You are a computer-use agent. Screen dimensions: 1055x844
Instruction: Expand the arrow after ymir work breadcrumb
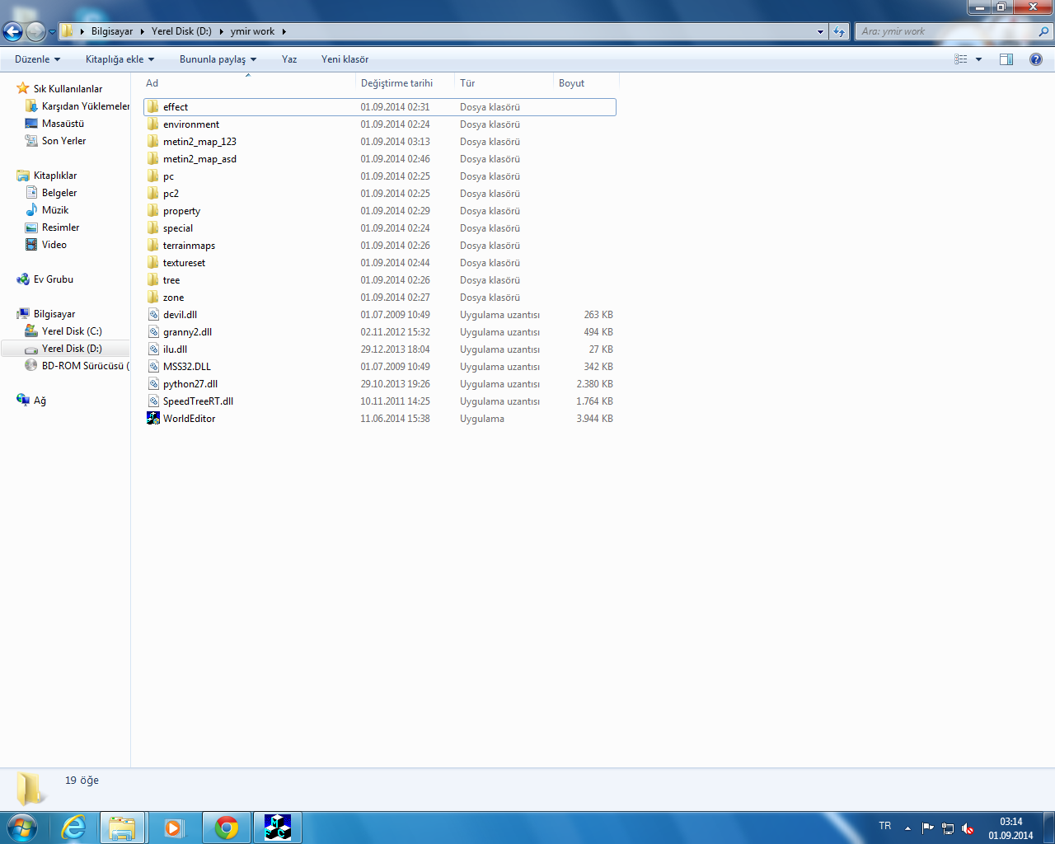(x=284, y=31)
